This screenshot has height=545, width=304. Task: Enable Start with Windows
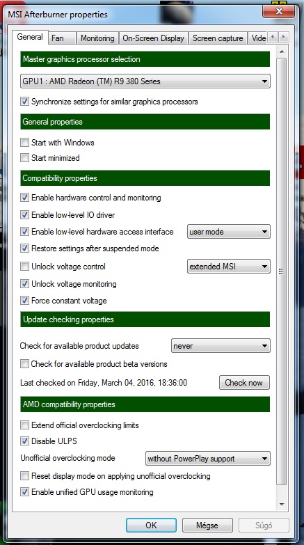pos(24,142)
